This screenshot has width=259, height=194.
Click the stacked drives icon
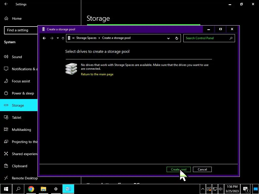point(71,69)
